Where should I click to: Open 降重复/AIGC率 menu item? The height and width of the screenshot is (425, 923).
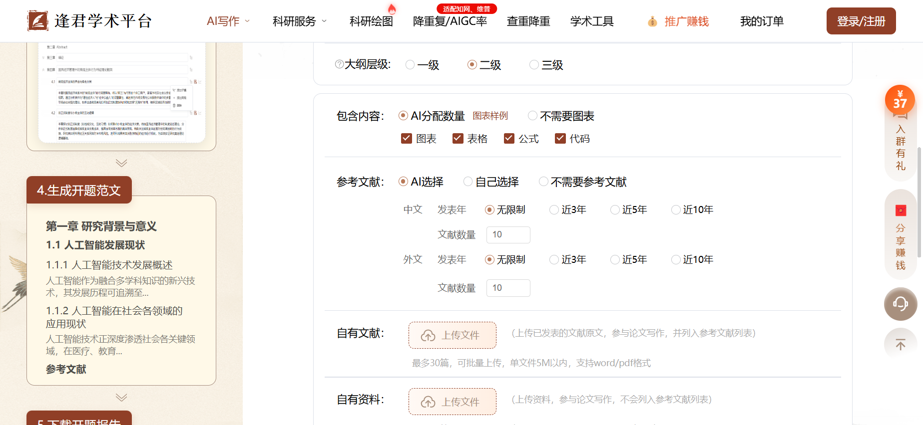click(x=450, y=21)
